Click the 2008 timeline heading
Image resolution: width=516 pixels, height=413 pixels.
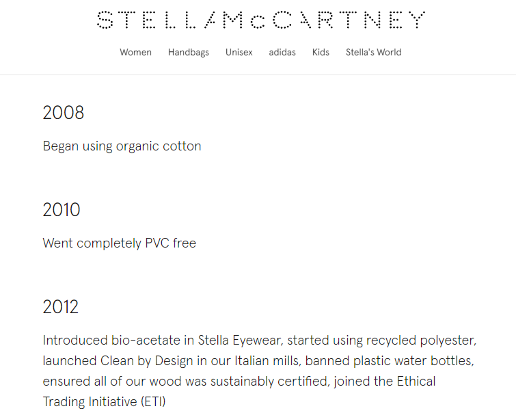[63, 113]
